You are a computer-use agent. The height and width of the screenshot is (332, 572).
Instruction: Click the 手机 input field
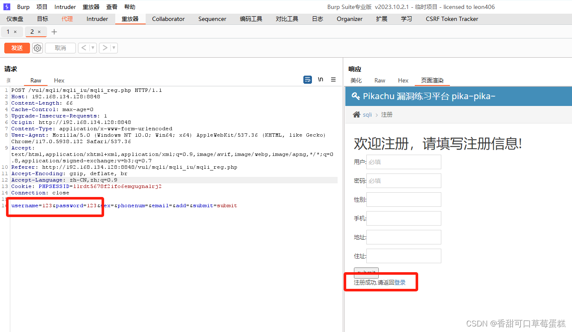pos(404,218)
